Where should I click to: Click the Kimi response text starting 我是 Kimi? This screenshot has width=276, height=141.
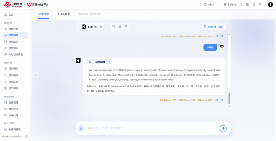(x=153, y=89)
